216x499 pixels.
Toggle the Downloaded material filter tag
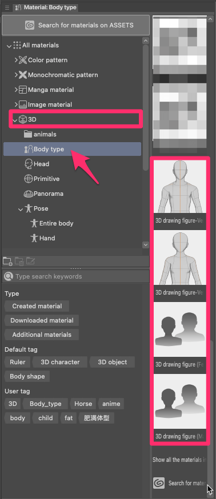pos(42,320)
